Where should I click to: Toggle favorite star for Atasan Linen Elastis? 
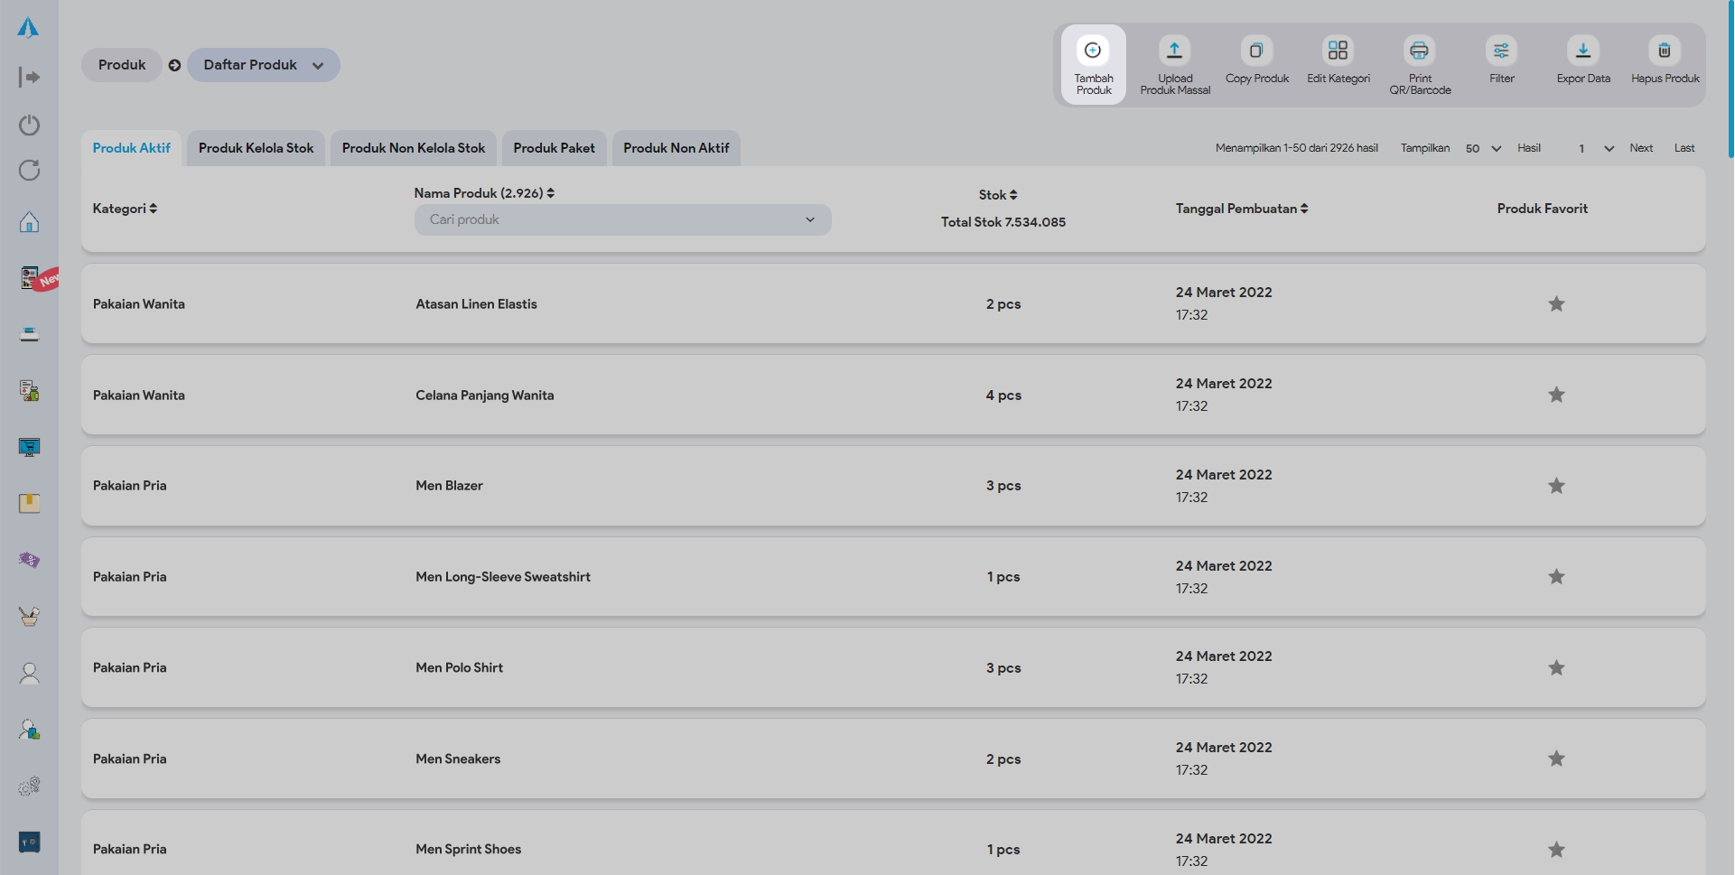click(1556, 304)
